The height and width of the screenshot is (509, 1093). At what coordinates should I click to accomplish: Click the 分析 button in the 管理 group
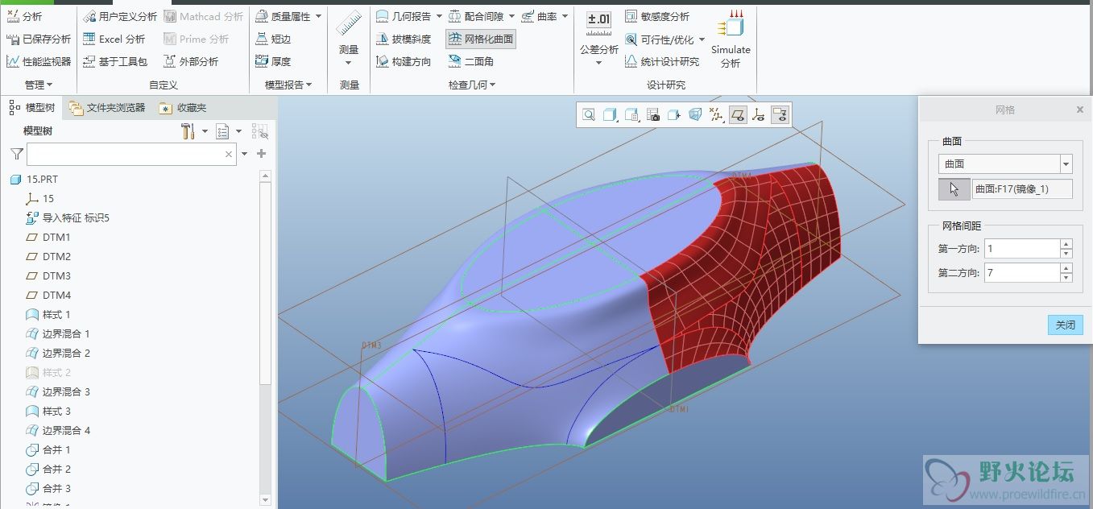click(24, 16)
